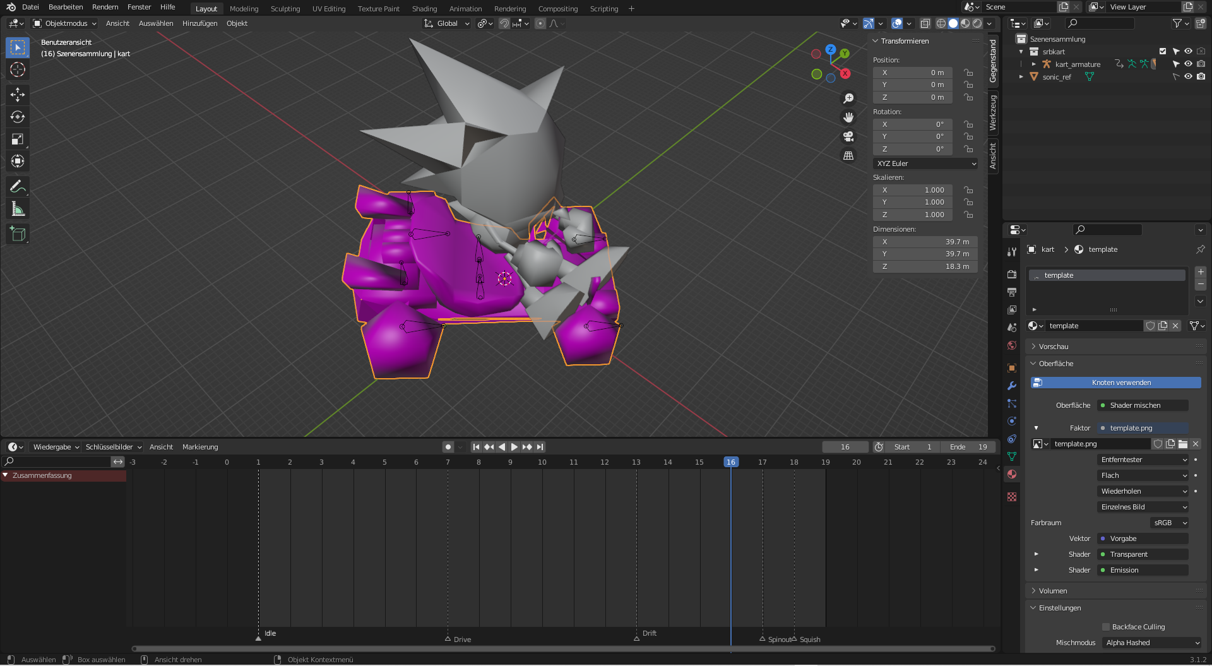Toggle camera view icon in viewport

coord(848,136)
